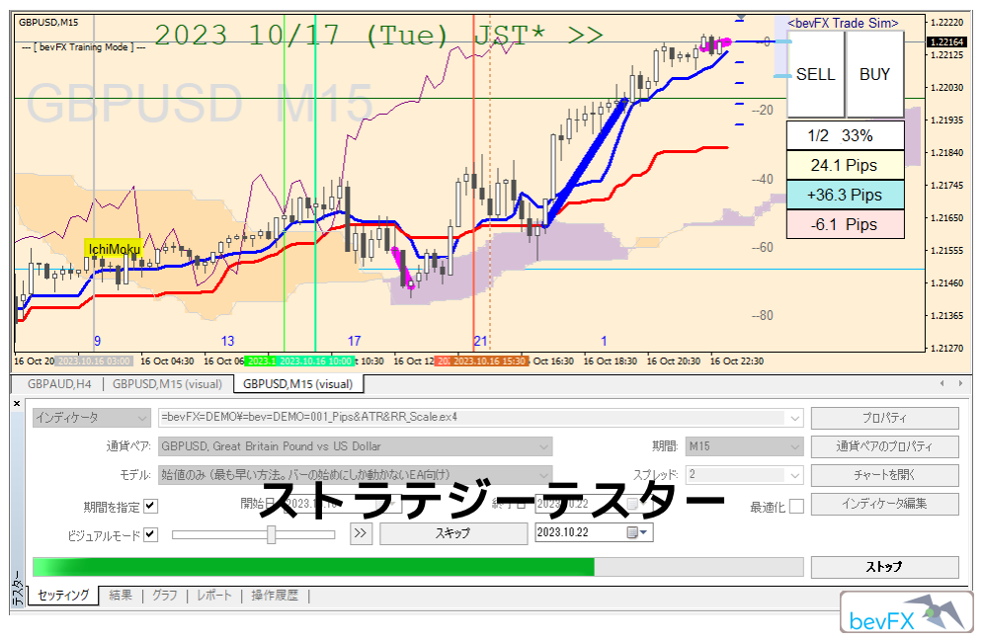
Task: Click the session hour label 13
Action: (227, 342)
